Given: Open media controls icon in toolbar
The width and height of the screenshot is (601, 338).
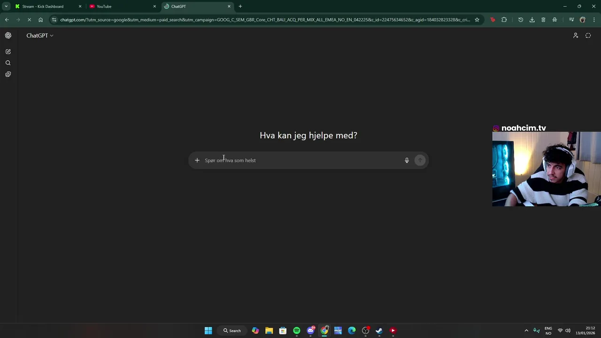Looking at the screenshot, I should [571, 20].
